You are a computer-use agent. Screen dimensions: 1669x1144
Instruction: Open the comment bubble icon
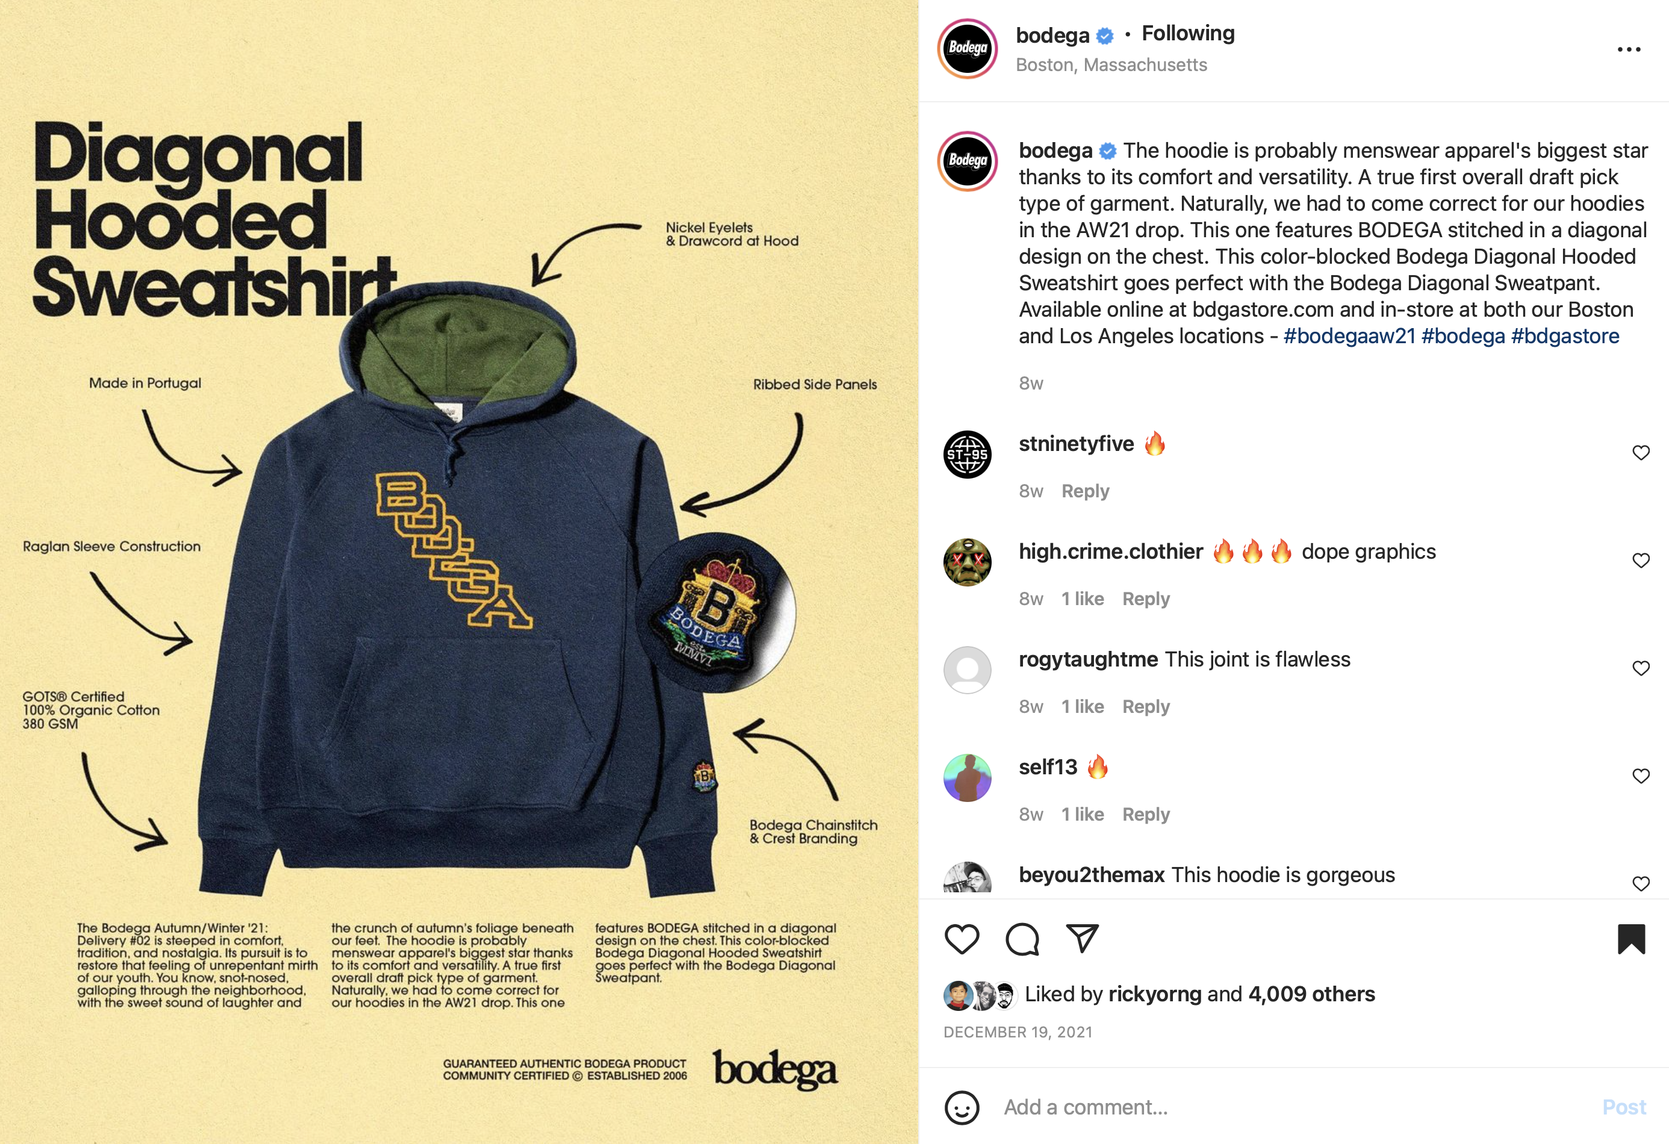1022,939
